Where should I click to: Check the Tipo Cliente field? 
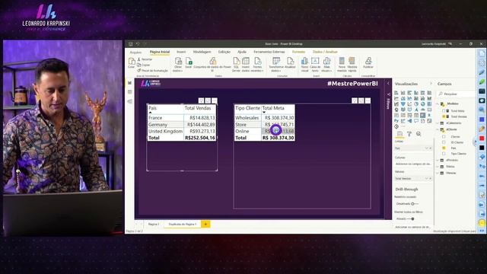pyautogui.click(x=444, y=154)
